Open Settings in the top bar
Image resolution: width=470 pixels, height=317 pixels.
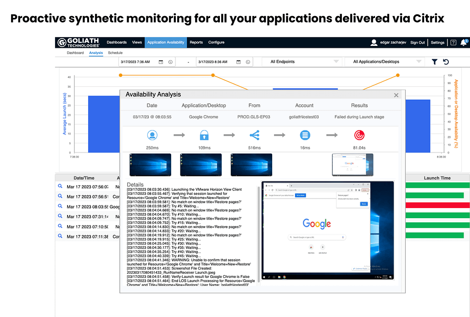(x=437, y=42)
